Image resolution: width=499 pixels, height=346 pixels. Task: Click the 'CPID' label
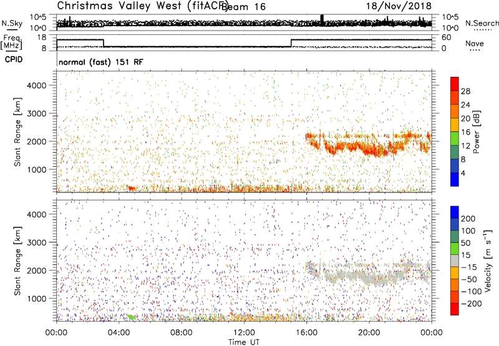coord(14,59)
